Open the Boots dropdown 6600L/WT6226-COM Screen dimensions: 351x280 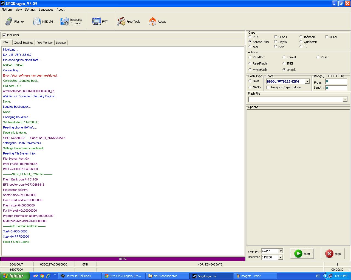click(x=307, y=81)
